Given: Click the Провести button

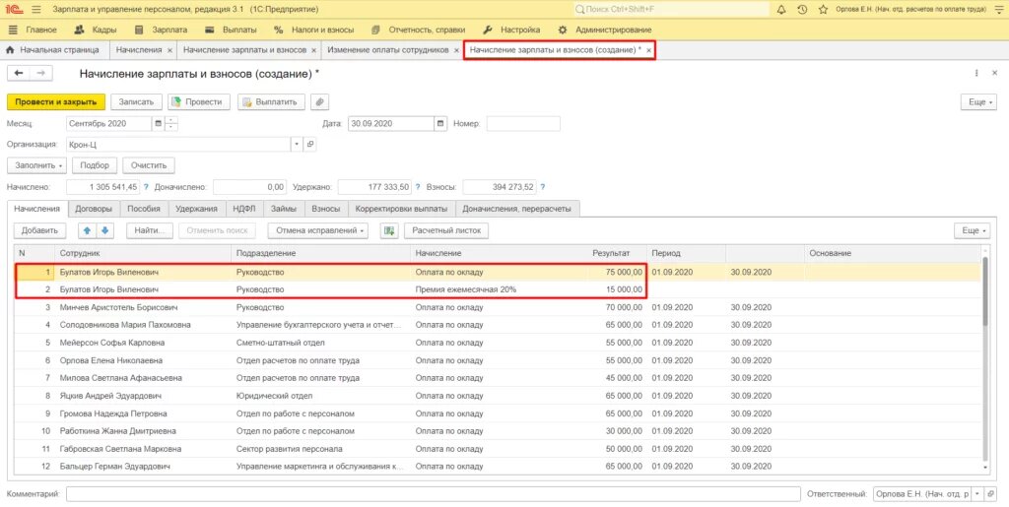Looking at the screenshot, I should point(198,101).
